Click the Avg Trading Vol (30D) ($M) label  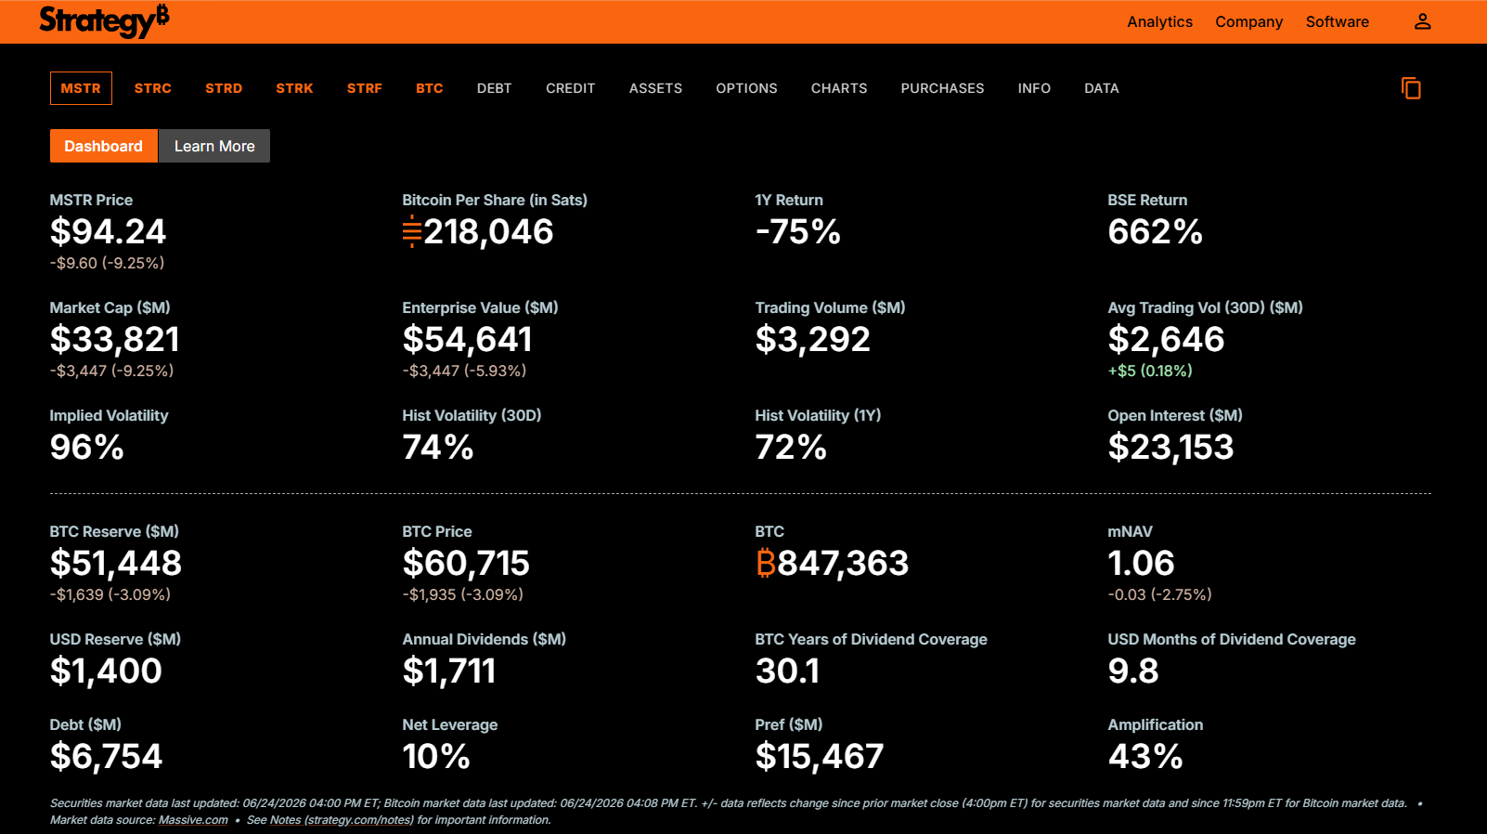[1205, 307]
